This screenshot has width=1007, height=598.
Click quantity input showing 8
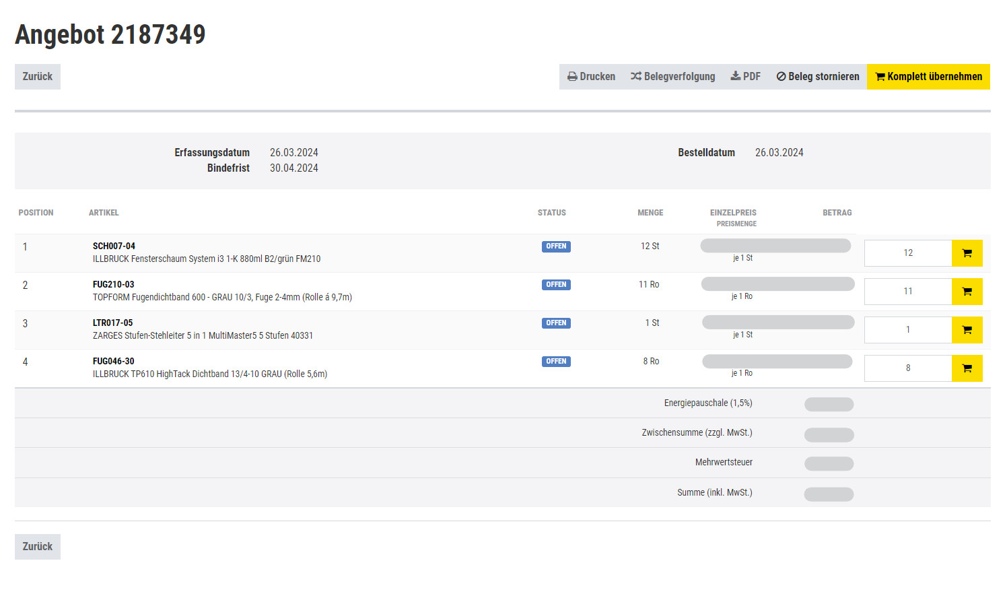click(x=907, y=368)
